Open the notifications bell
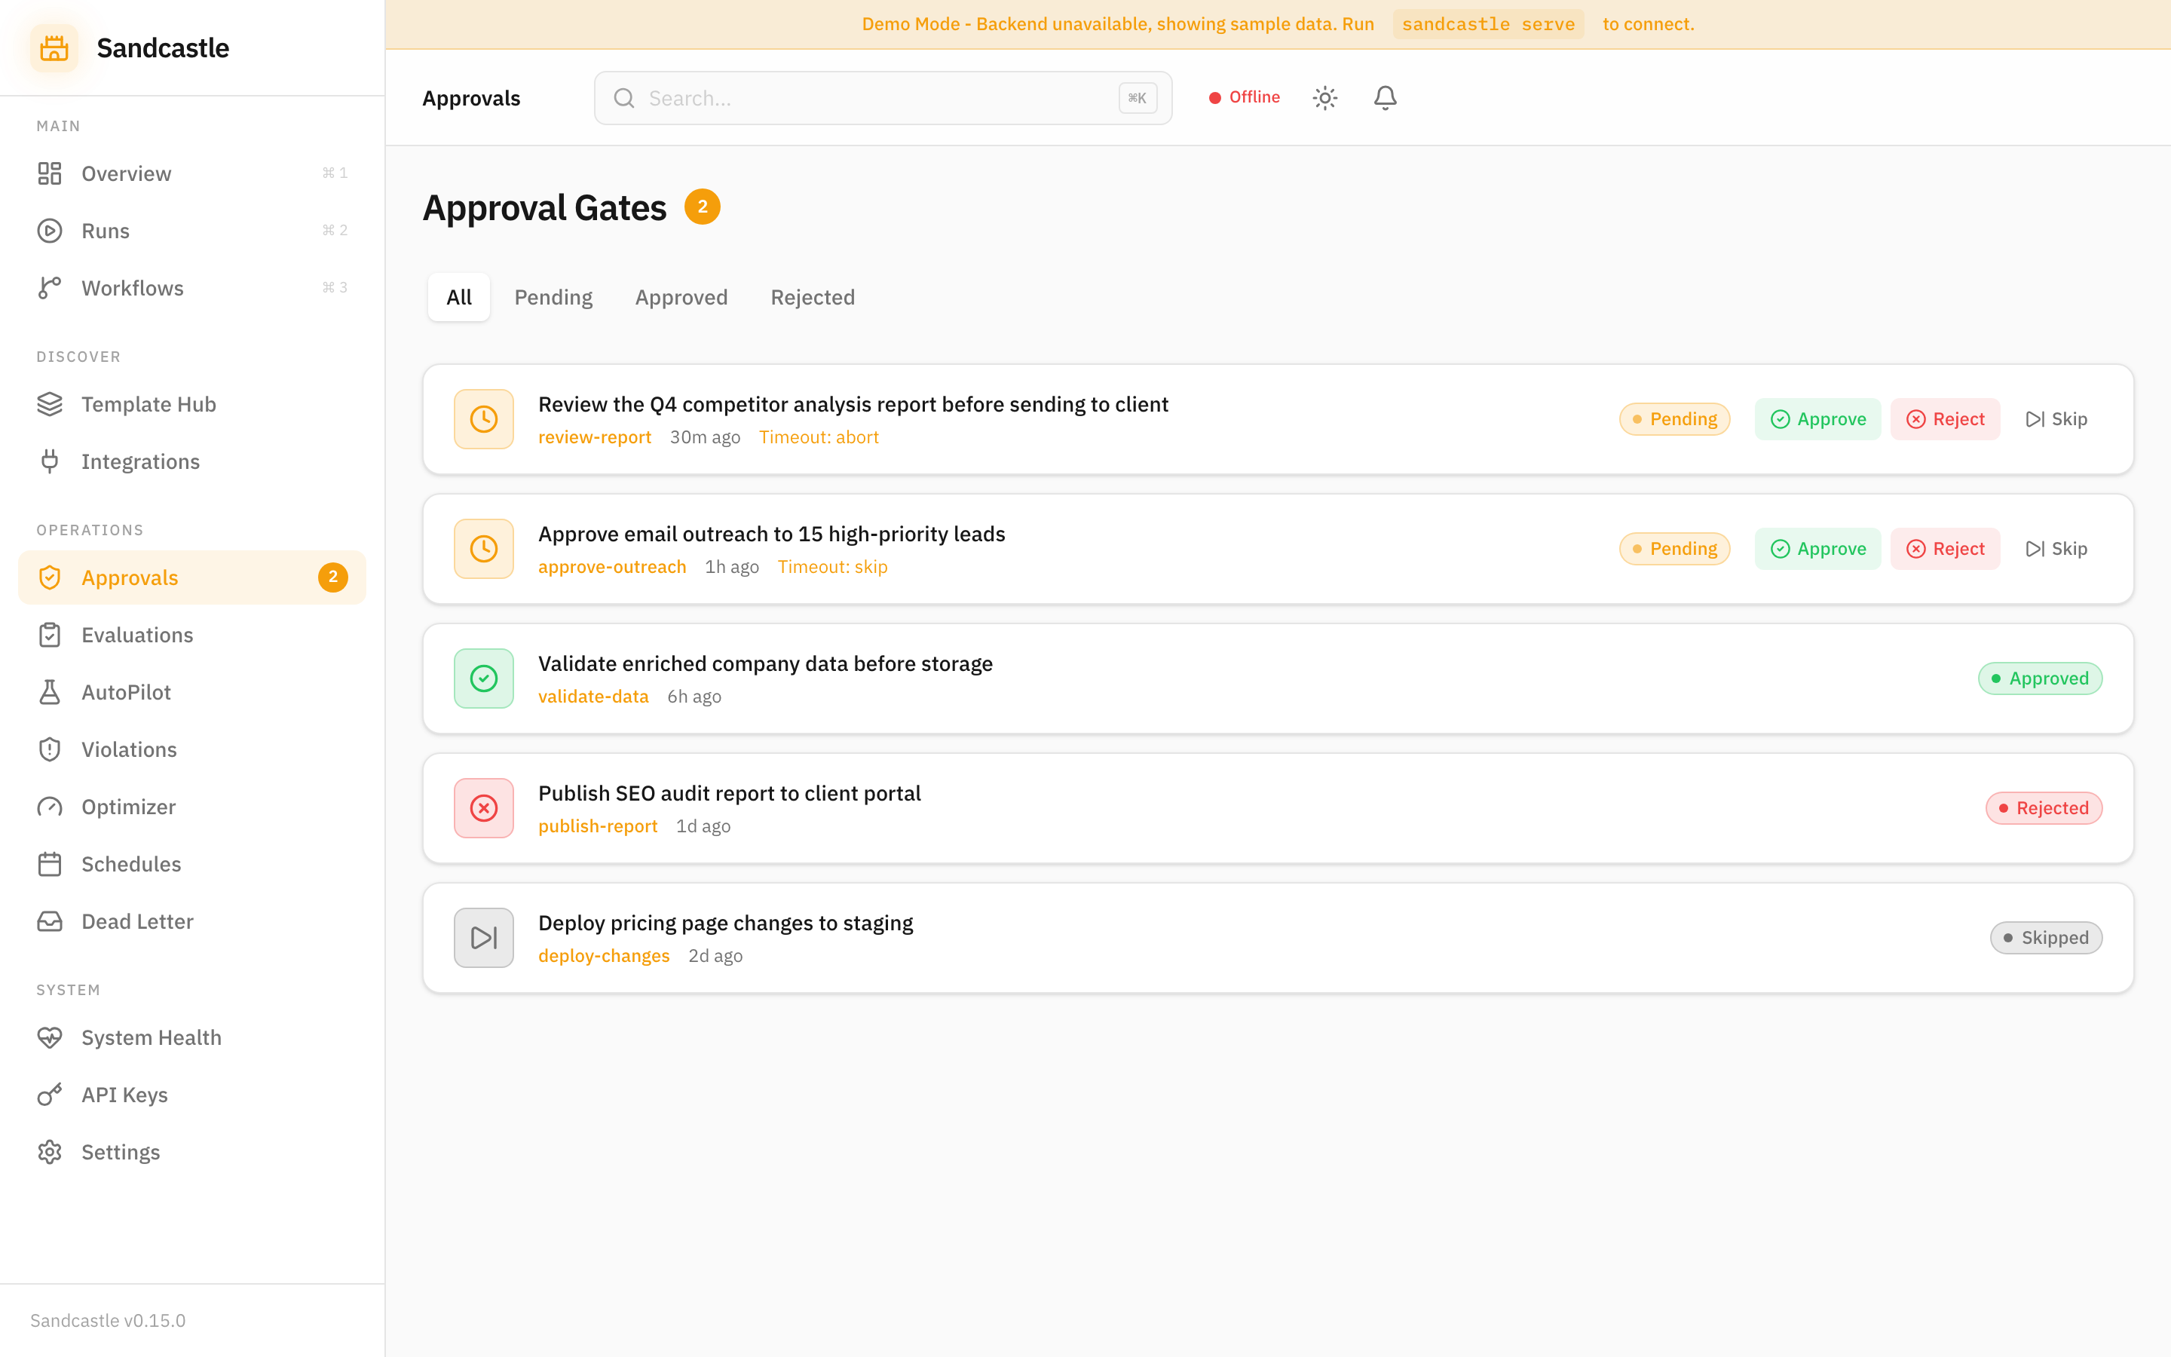Image resolution: width=2171 pixels, height=1357 pixels. (x=1384, y=97)
